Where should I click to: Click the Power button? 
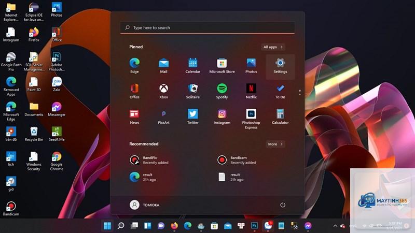(x=283, y=205)
